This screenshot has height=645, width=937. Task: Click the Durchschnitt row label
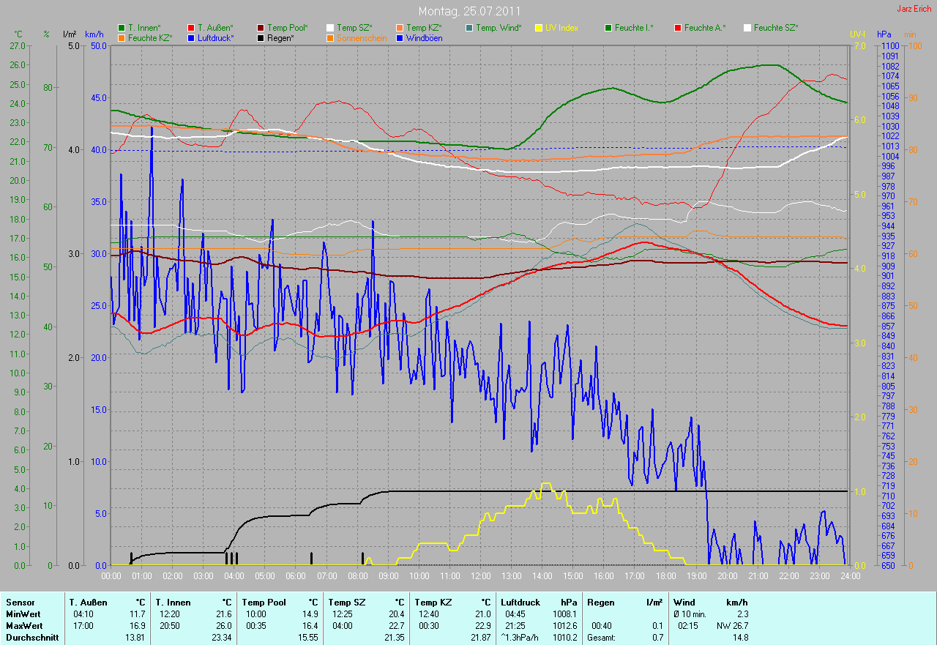pyautogui.click(x=29, y=638)
